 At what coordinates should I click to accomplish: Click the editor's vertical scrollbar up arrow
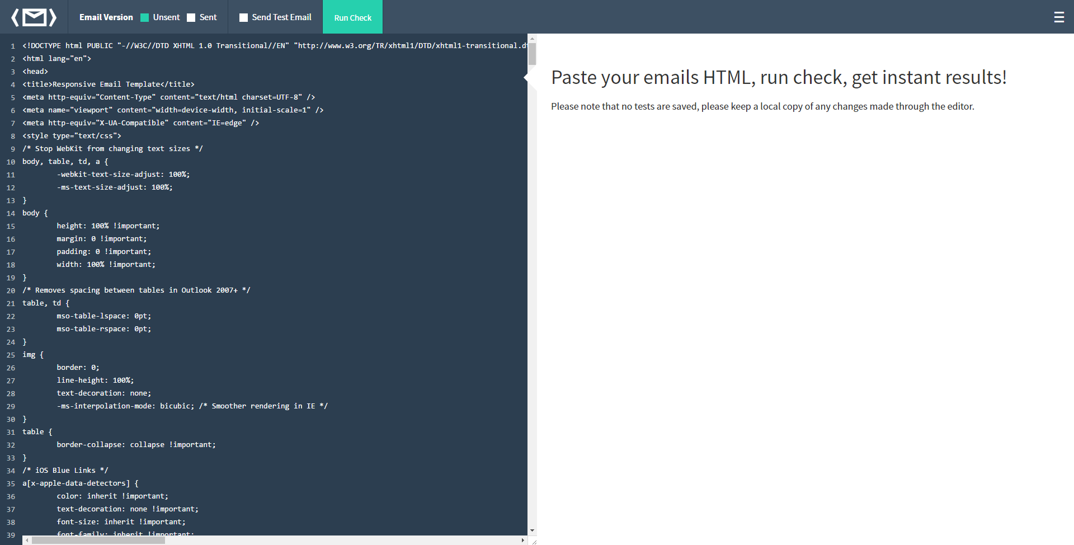[x=531, y=39]
